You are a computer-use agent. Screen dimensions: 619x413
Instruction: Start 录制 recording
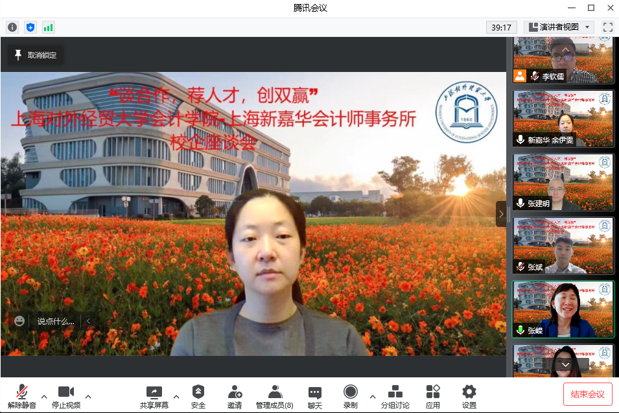pyautogui.click(x=350, y=396)
